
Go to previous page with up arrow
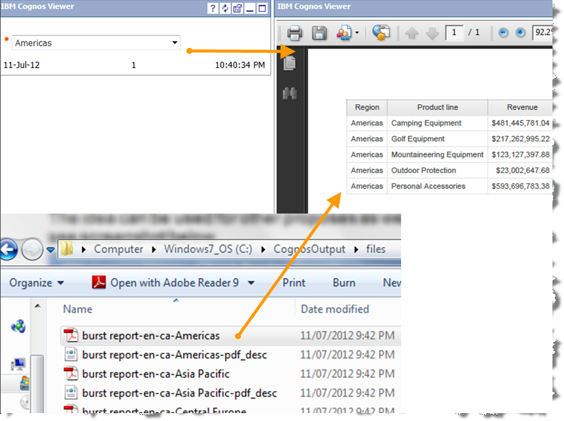point(412,33)
